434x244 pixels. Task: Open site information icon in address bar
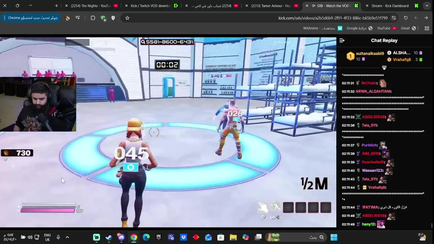394,18
